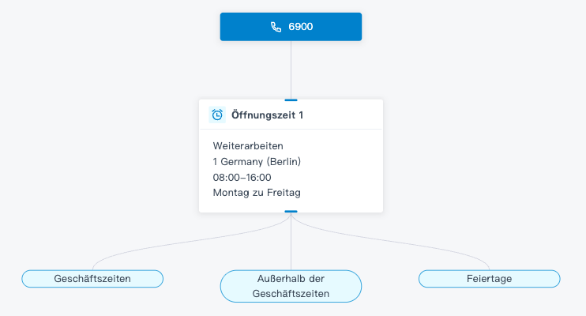Click the curved connector leading to Geschäftszeiten
The height and width of the screenshot is (316, 586).
158,249
